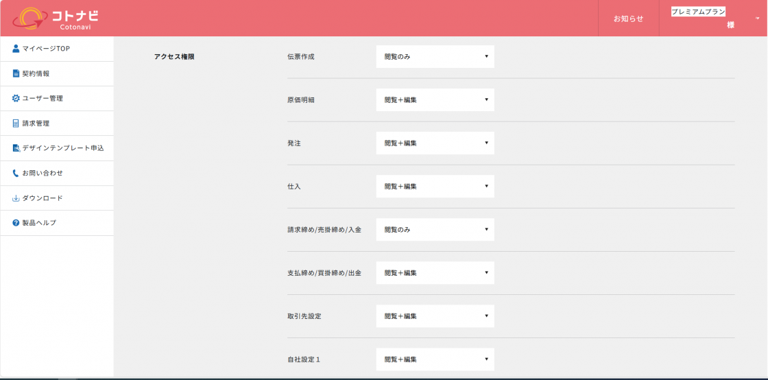Open the 伝票作成 permission dropdown
The height and width of the screenshot is (380, 768).
[435, 56]
